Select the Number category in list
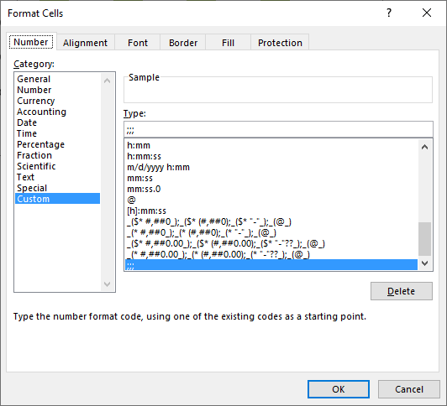Viewport: 447px width, 406px height. click(58, 90)
